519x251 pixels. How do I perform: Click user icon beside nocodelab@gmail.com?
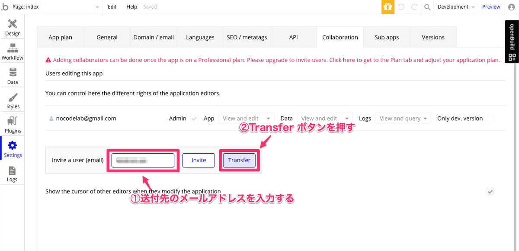pyautogui.click(x=51, y=119)
